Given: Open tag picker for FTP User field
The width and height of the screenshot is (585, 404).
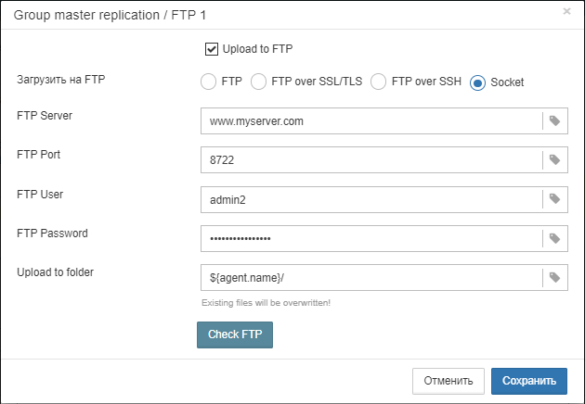Looking at the screenshot, I should click(554, 199).
